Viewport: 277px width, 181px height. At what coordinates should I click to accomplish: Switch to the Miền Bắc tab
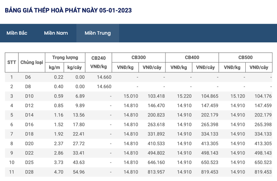click(17, 33)
